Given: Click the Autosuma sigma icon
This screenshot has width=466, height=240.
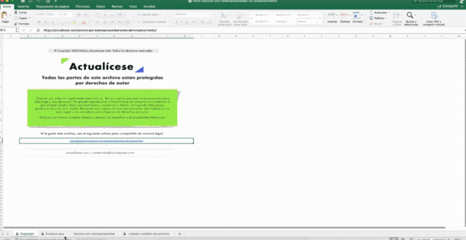Looking at the screenshot, I should (371, 13).
